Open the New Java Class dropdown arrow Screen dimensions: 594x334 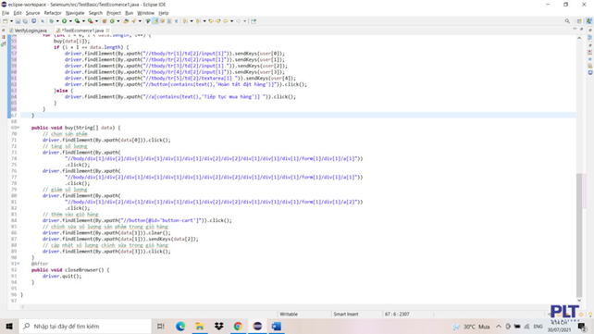118,21
